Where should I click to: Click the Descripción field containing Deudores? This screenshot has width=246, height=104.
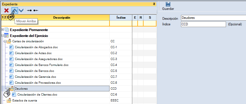pyautogui.click(x=213, y=18)
